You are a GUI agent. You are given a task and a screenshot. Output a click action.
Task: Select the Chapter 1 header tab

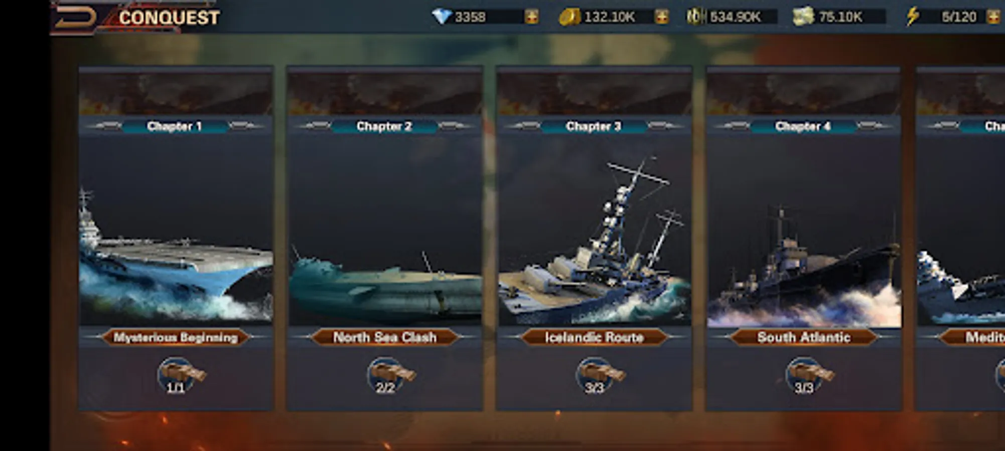click(175, 126)
